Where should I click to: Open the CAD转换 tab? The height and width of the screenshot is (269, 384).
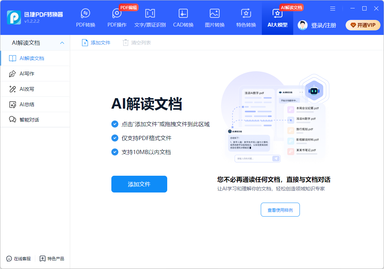click(183, 17)
